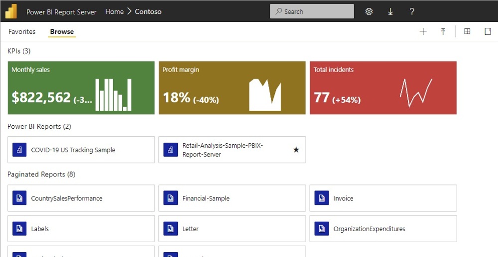Open the Total incidents KPI tile
The height and width of the screenshot is (257, 498).
pyautogui.click(x=383, y=88)
